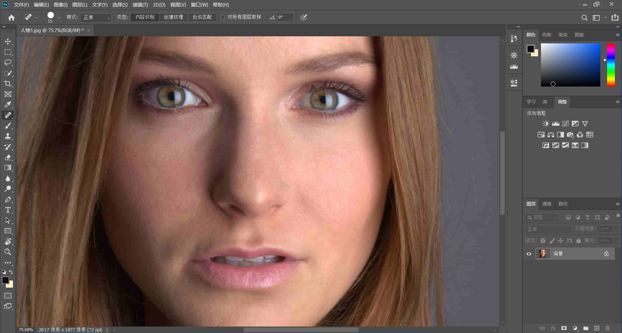Select the Brush tool

click(x=8, y=126)
